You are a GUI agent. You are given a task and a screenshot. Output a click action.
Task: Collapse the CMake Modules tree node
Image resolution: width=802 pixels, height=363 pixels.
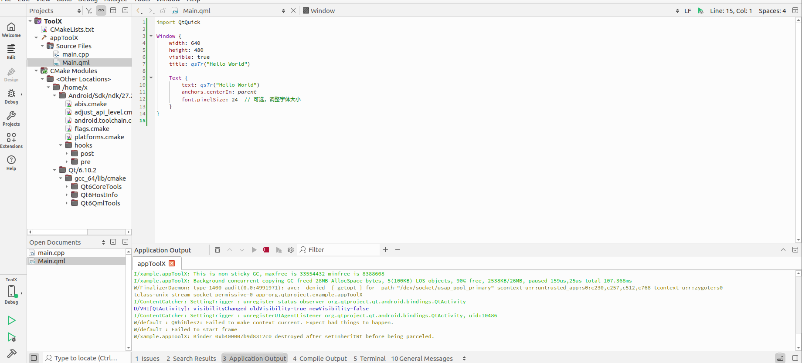point(36,71)
